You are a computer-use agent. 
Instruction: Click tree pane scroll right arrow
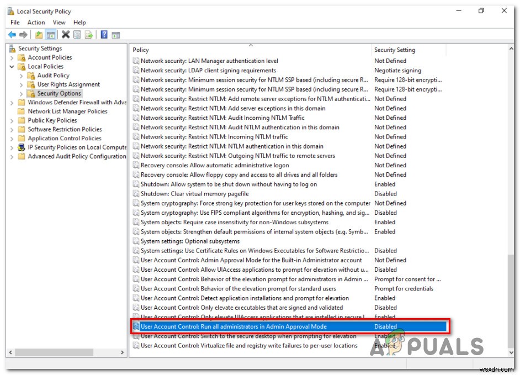[x=122, y=352]
